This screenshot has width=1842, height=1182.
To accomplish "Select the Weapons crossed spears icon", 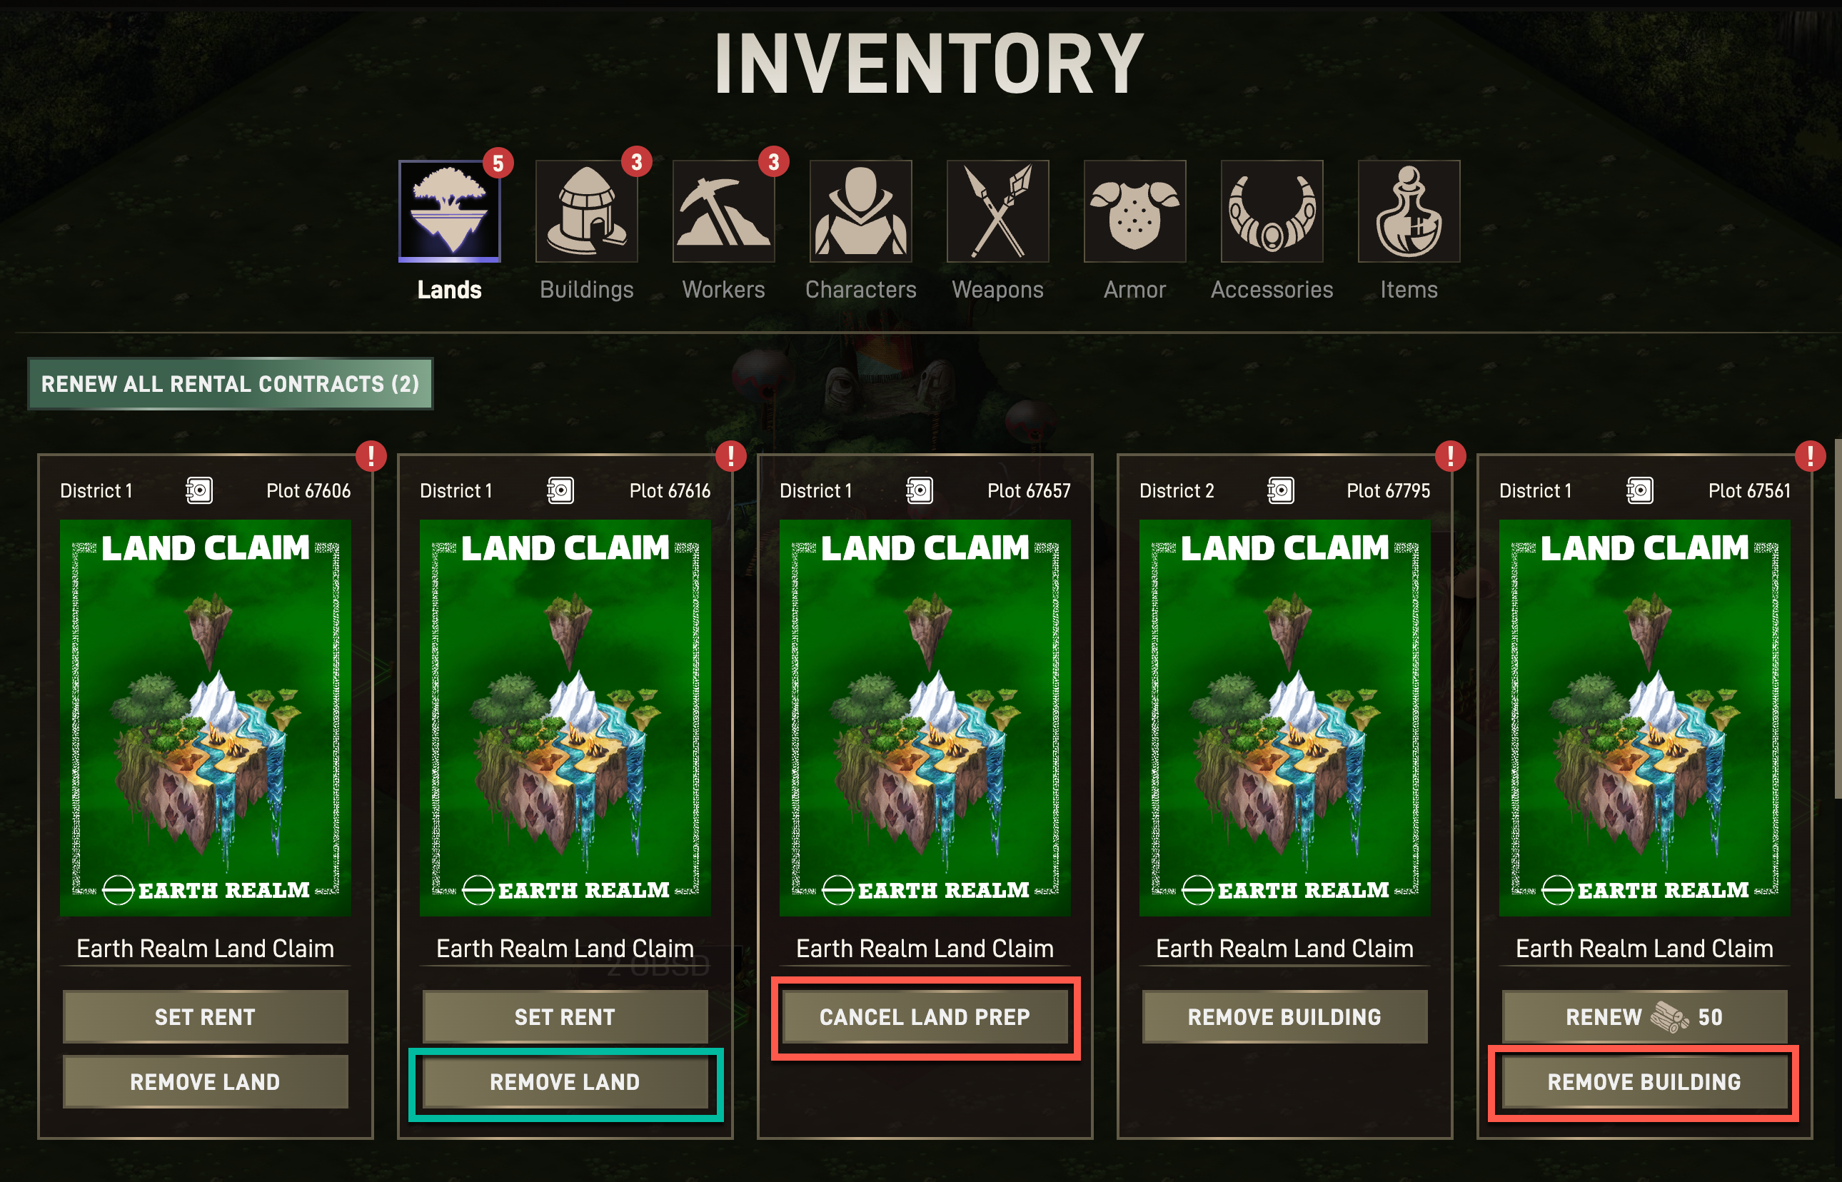I will click(x=998, y=211).
